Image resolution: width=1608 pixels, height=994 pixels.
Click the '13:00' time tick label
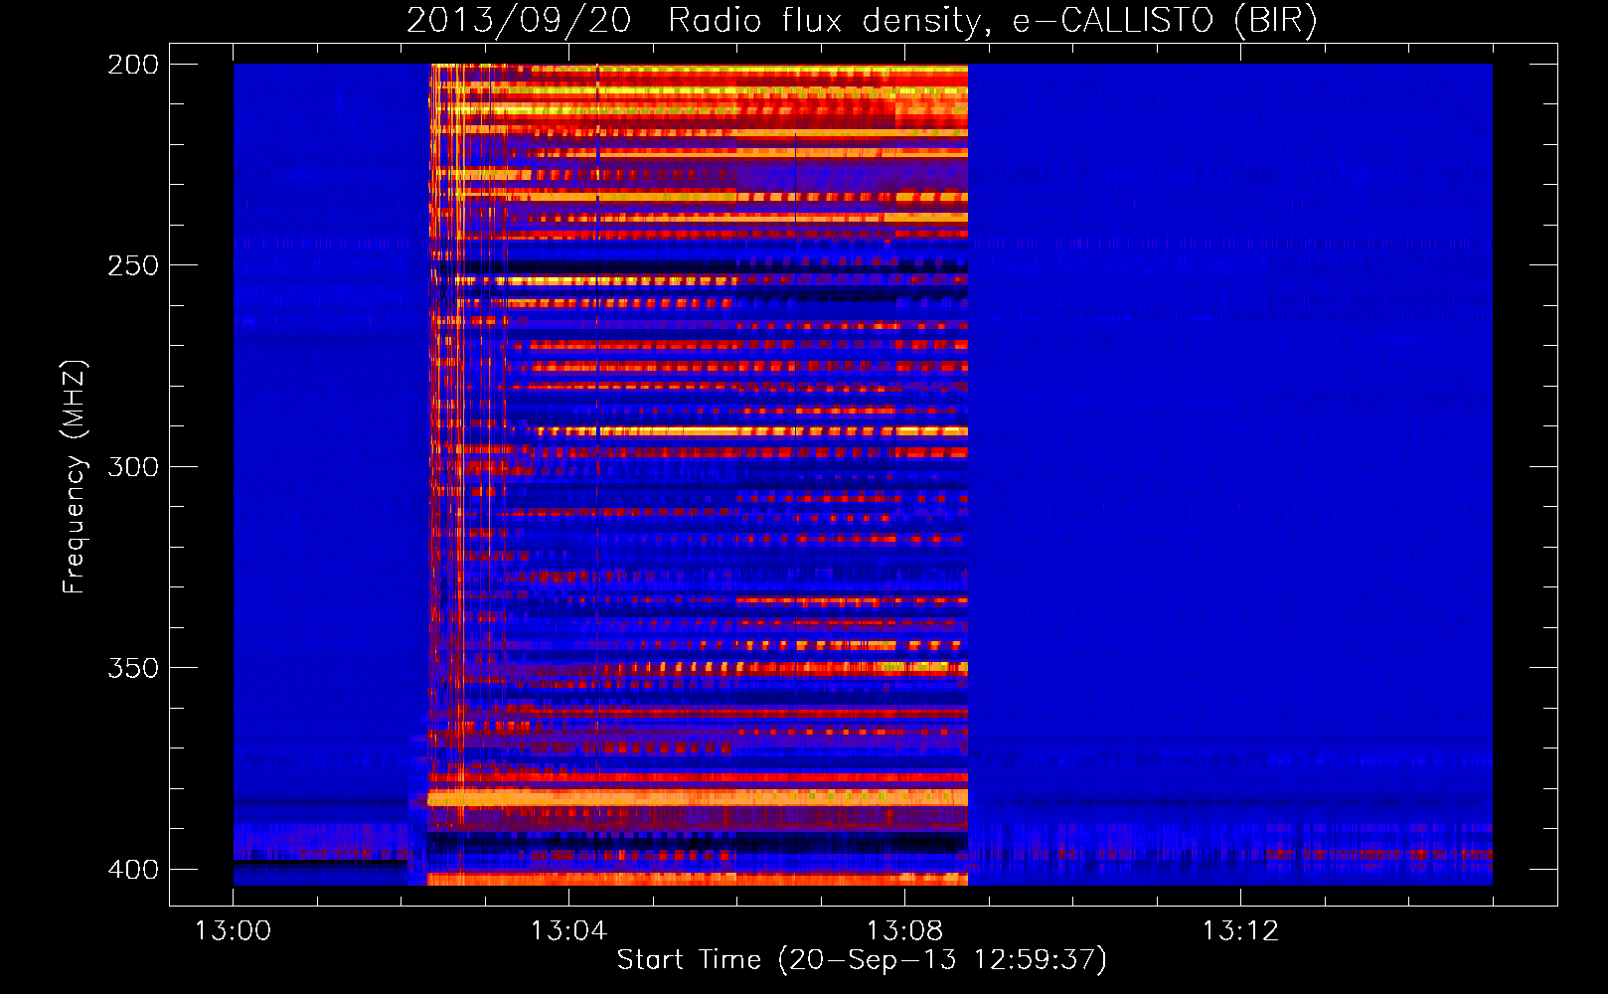point(233,931)
